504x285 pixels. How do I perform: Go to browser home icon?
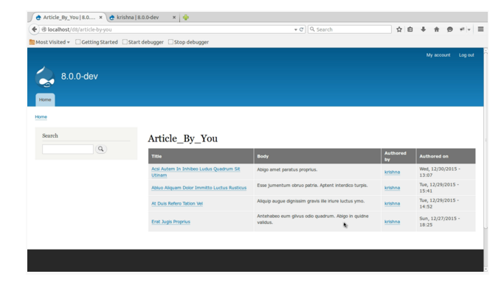437,29
